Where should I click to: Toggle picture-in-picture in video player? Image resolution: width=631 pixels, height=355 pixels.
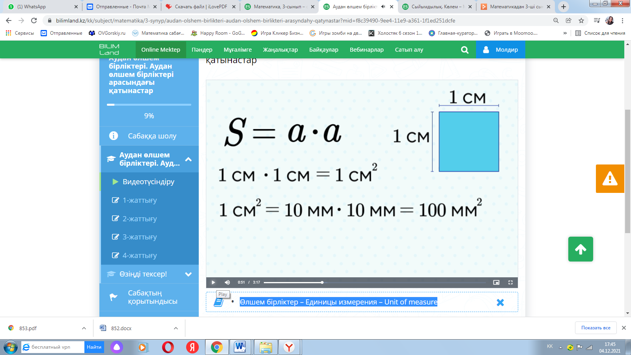(496, 282)
